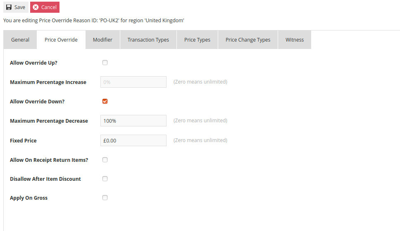Go to the Price Types tab
The image size is (400, 231).
point(197,40)
